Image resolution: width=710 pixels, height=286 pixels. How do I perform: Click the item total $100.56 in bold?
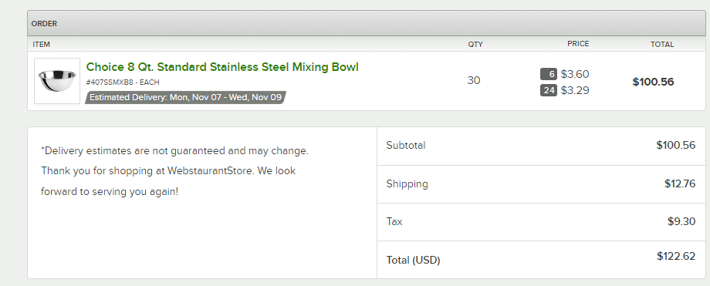pyautogui.click(x=653, y=82)
